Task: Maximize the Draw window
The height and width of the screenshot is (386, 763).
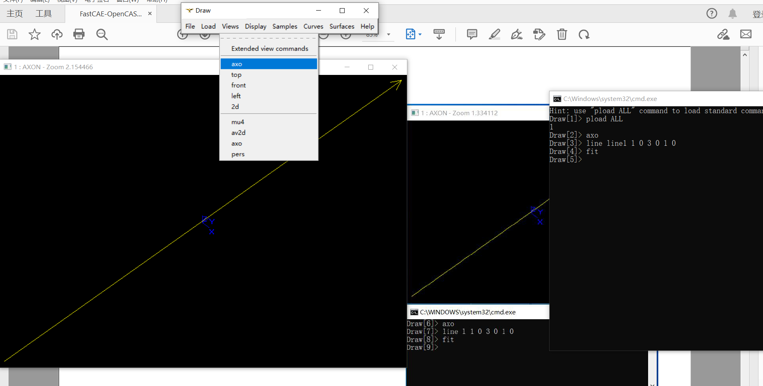Action: click(342, 11)
